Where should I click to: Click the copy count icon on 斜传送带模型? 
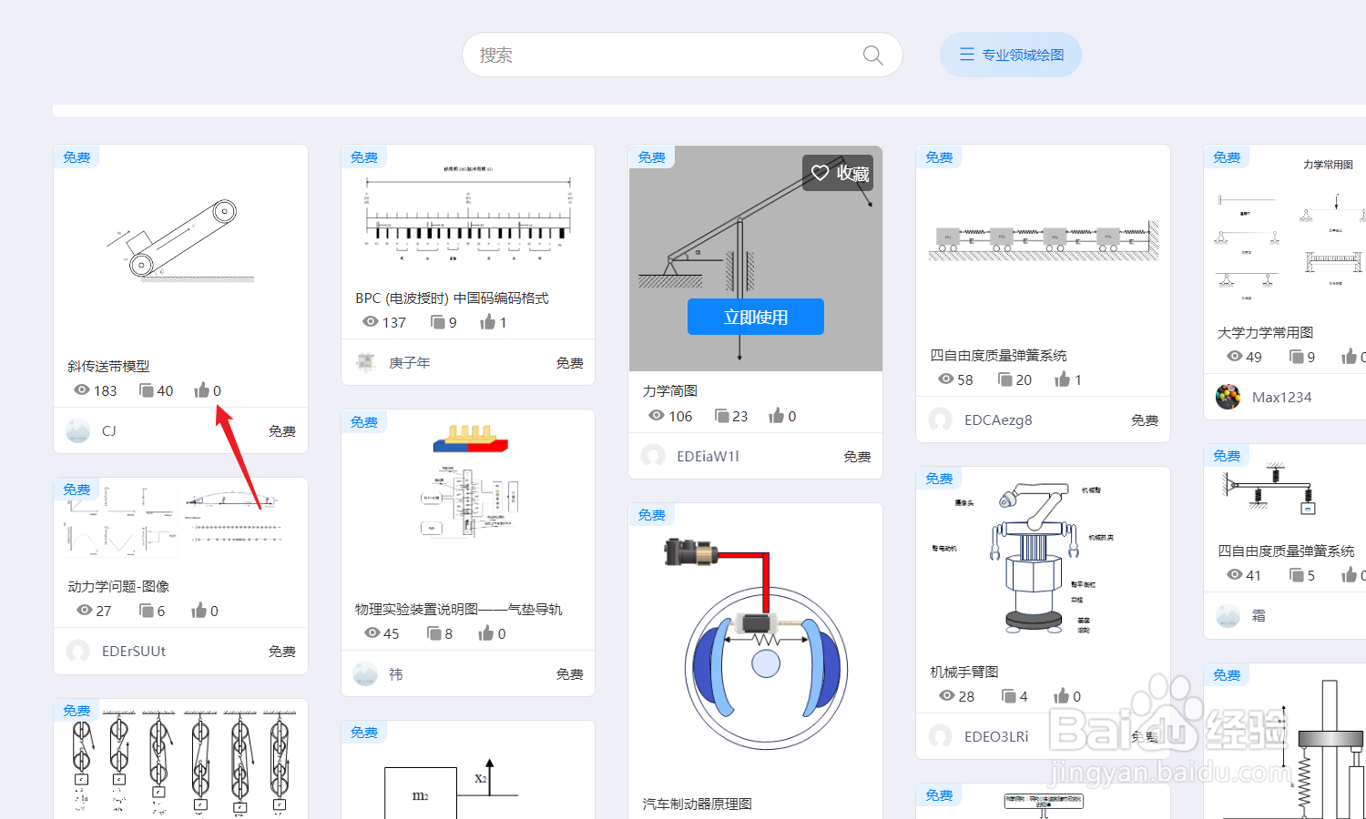coord(146,390)
